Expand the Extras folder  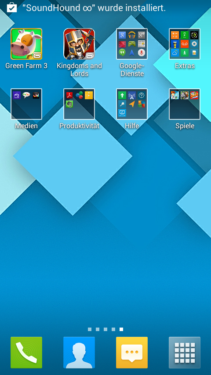[x=185, y=44]
